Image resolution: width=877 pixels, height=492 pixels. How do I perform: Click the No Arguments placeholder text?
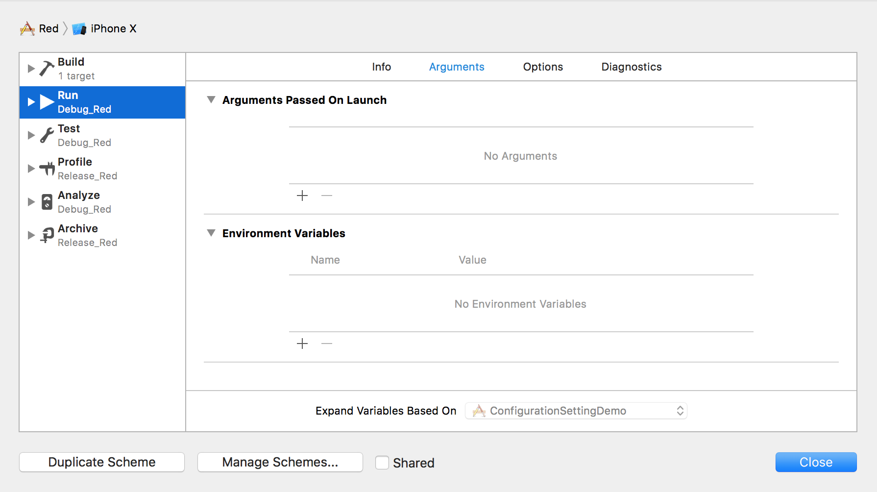pyautogui.click(x=520, y=156)
